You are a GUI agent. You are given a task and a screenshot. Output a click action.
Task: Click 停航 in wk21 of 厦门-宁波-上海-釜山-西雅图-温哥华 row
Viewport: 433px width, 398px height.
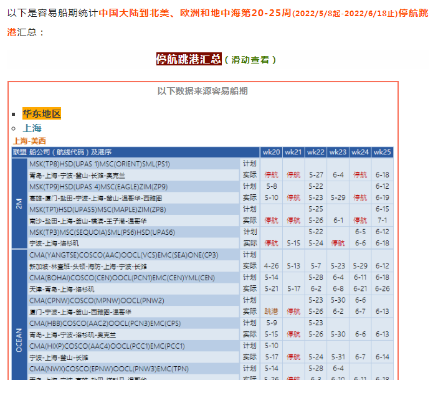pos(293,311)
